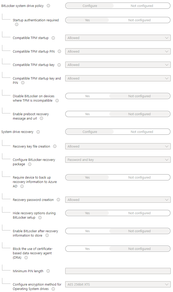Select Configure for BitLocker system drive policy
Viewport: 173px width, 292px height.
90,6
